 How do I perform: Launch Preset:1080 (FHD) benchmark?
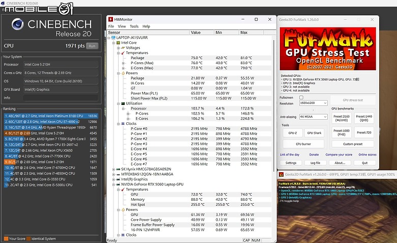342,132
